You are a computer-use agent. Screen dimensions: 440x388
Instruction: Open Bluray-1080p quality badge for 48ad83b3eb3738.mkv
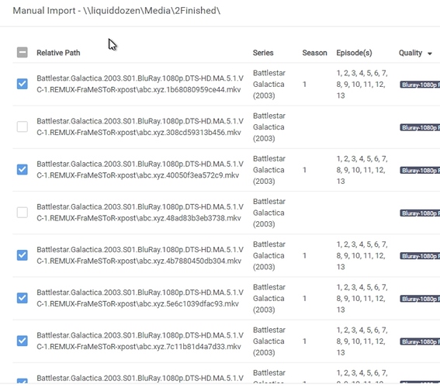420,213
